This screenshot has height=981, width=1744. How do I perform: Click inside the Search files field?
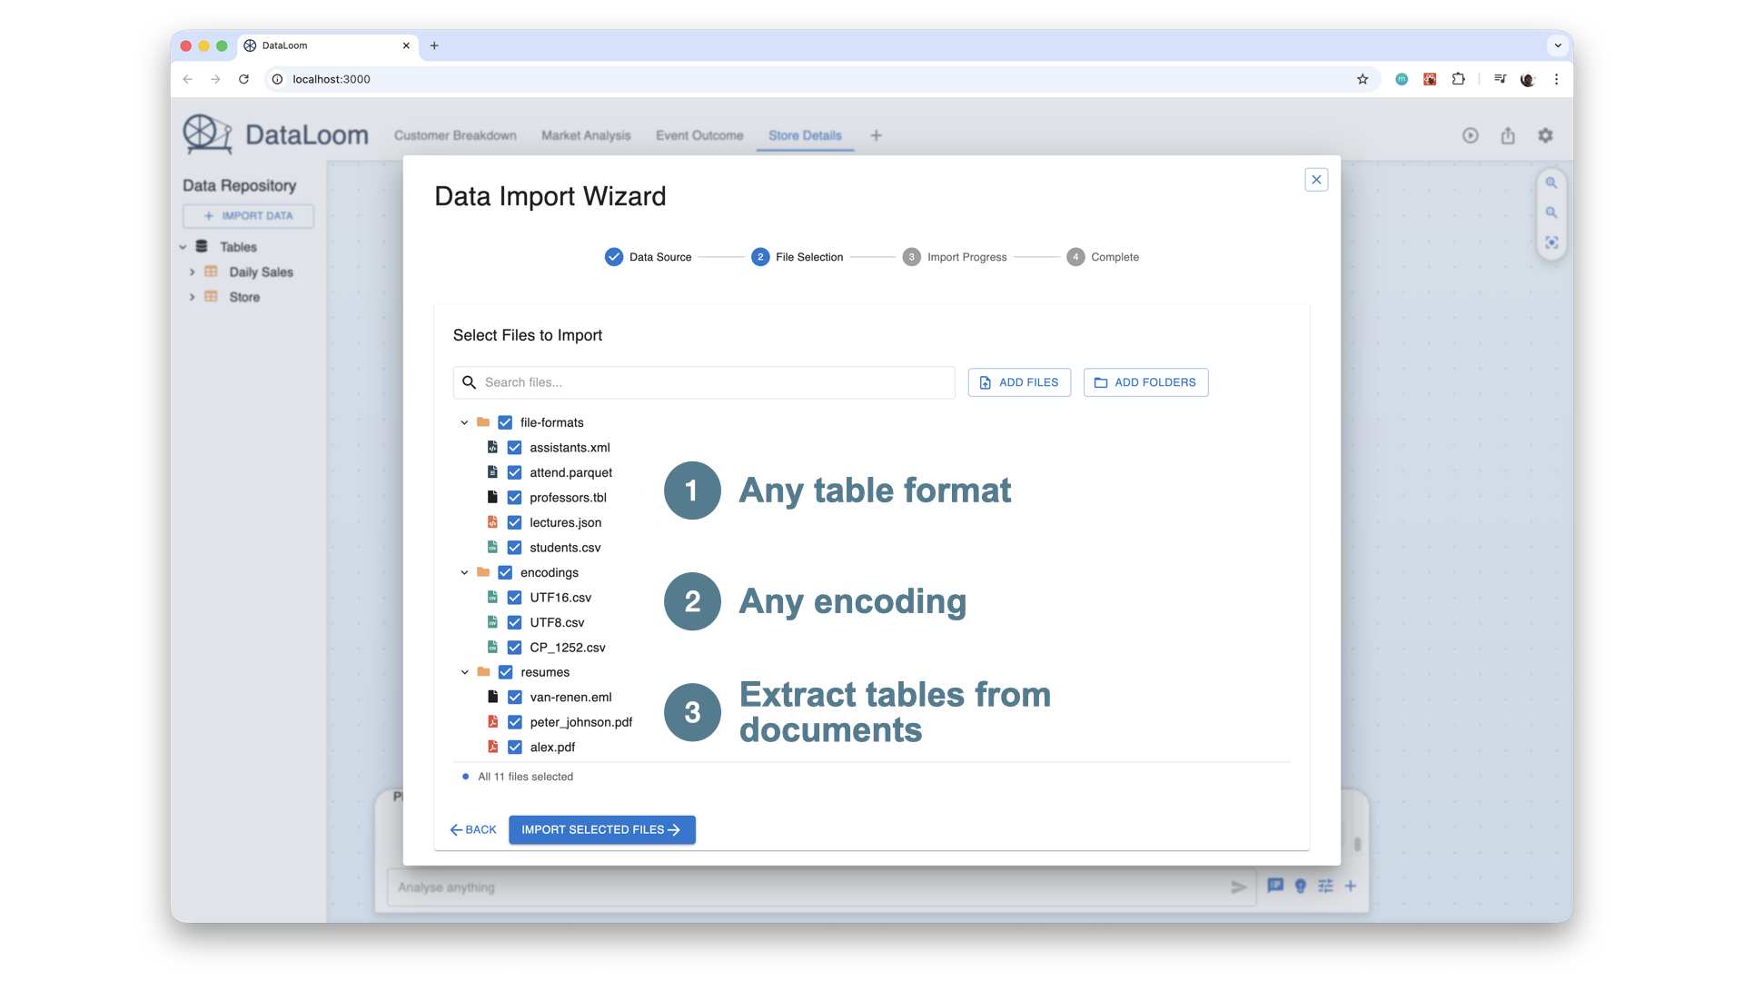tap(704, 381)
